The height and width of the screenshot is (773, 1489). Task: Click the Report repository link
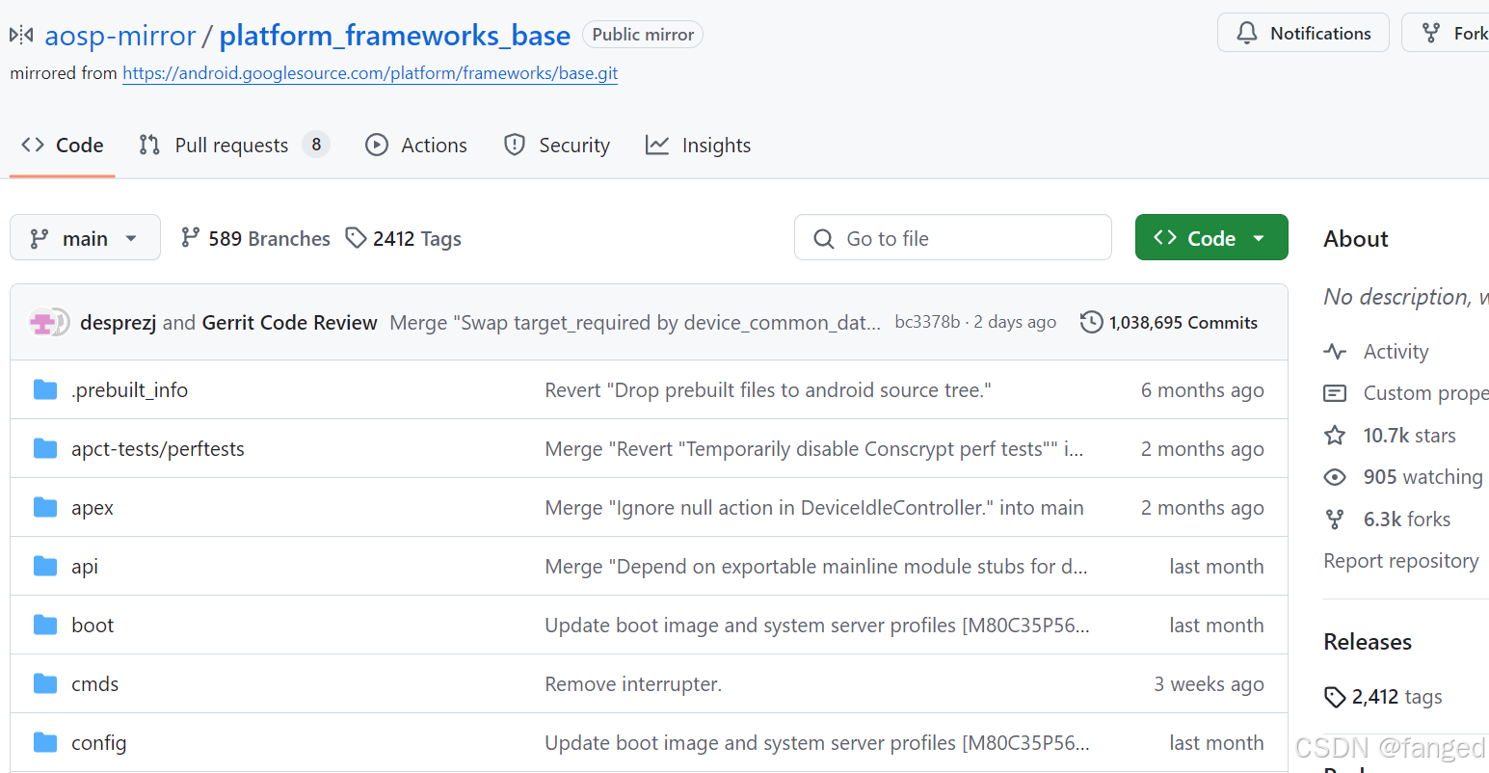click(1400, 561)
